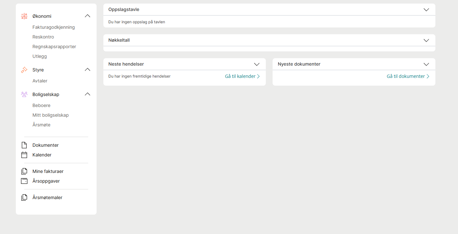Open Fakturagodkjenning from the sidebar
This screenshot has height=234, width=458.
coord(54,27)
